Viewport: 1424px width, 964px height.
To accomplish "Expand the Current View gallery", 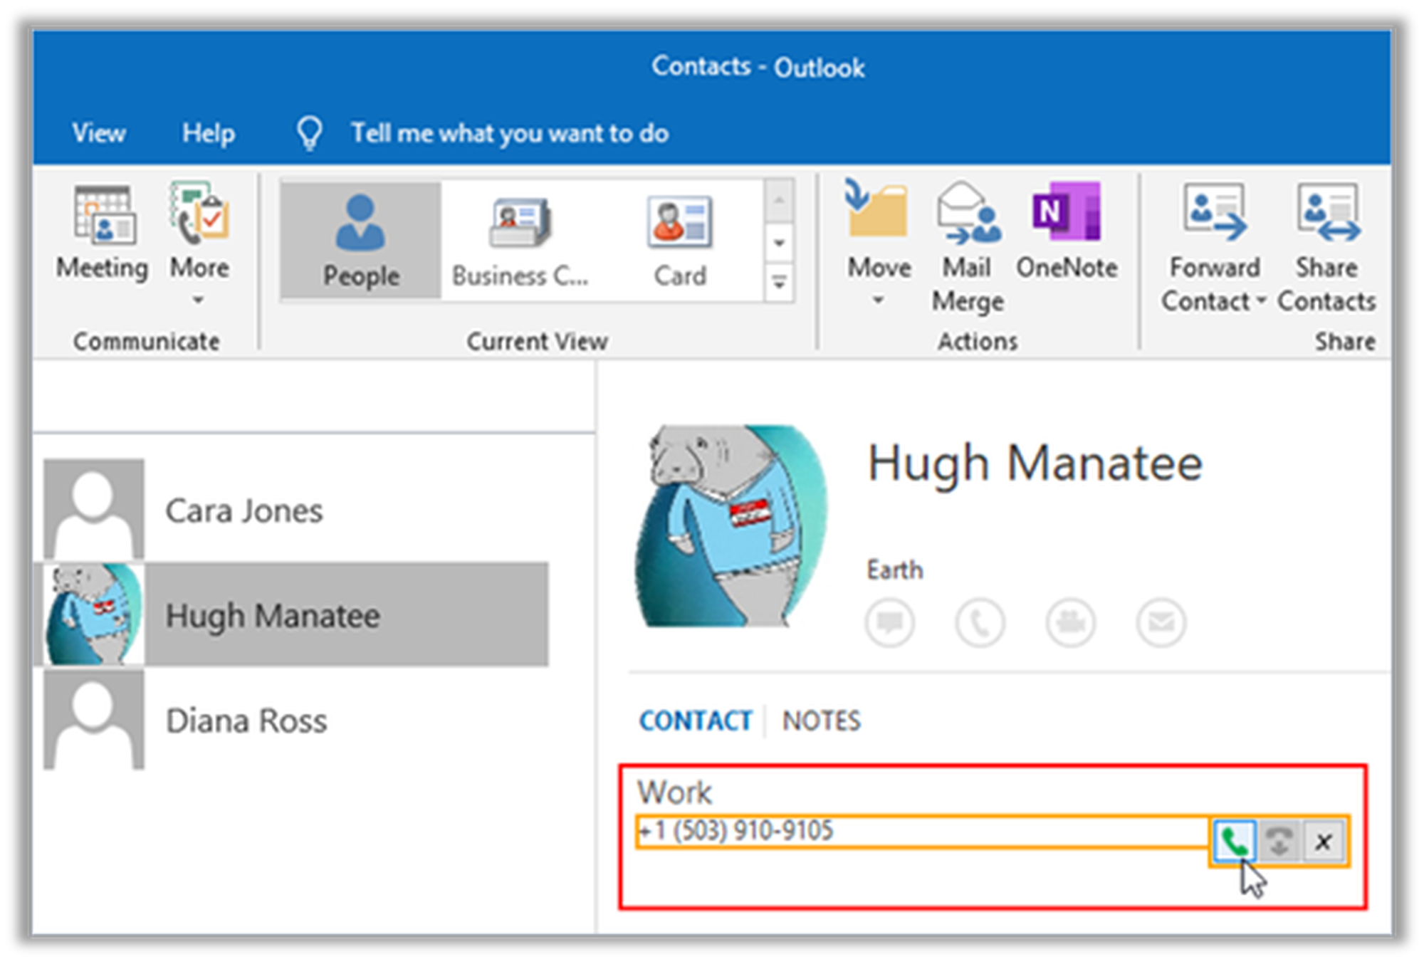I will (x=779, y=283).
